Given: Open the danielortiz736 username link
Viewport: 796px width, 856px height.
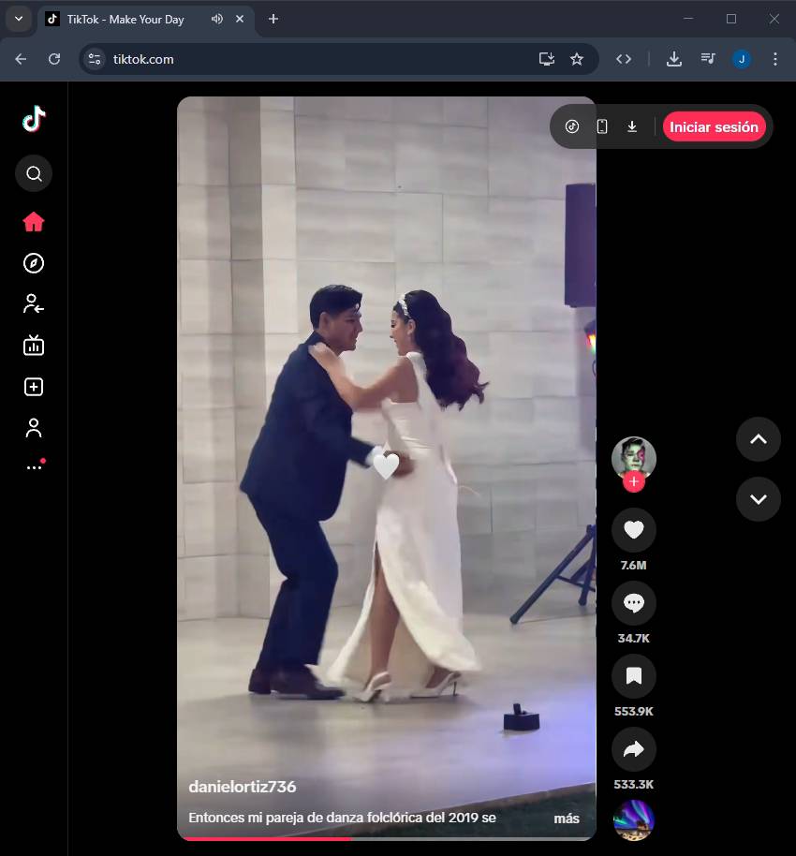Looking at the screenshot, I should tap(243, 787).
